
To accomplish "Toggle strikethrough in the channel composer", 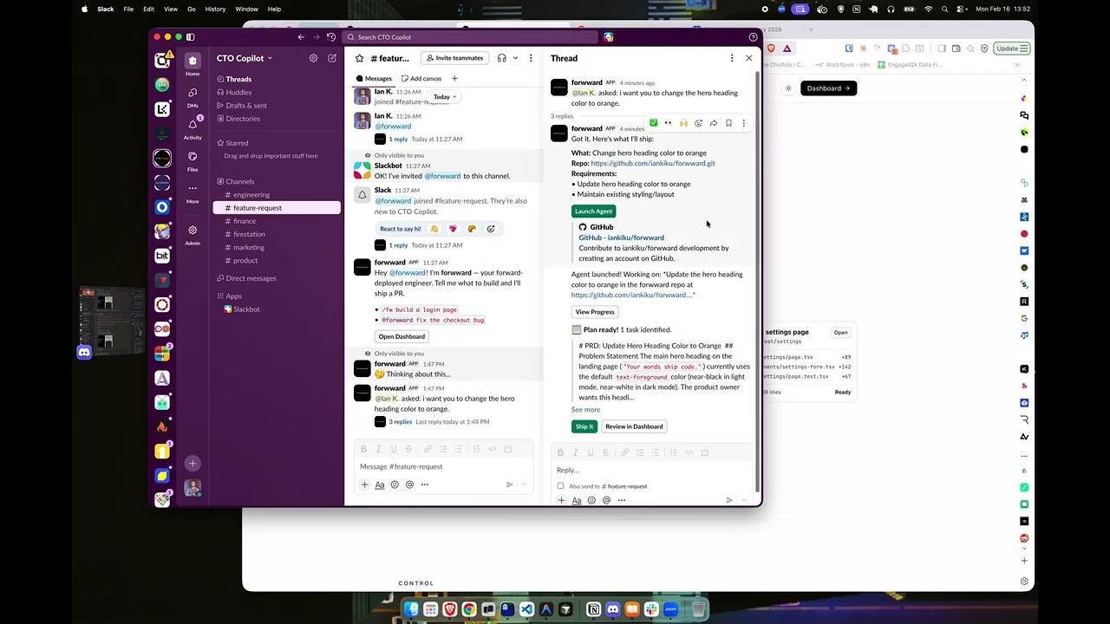I will point(408,449).
